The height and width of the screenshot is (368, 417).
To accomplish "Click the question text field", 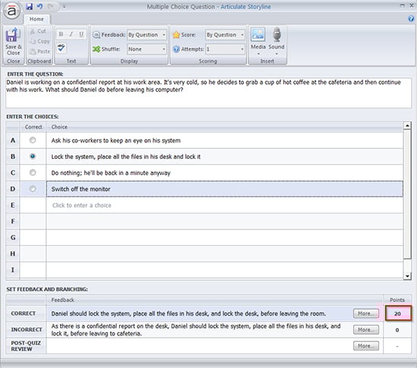I will [208, 93].
